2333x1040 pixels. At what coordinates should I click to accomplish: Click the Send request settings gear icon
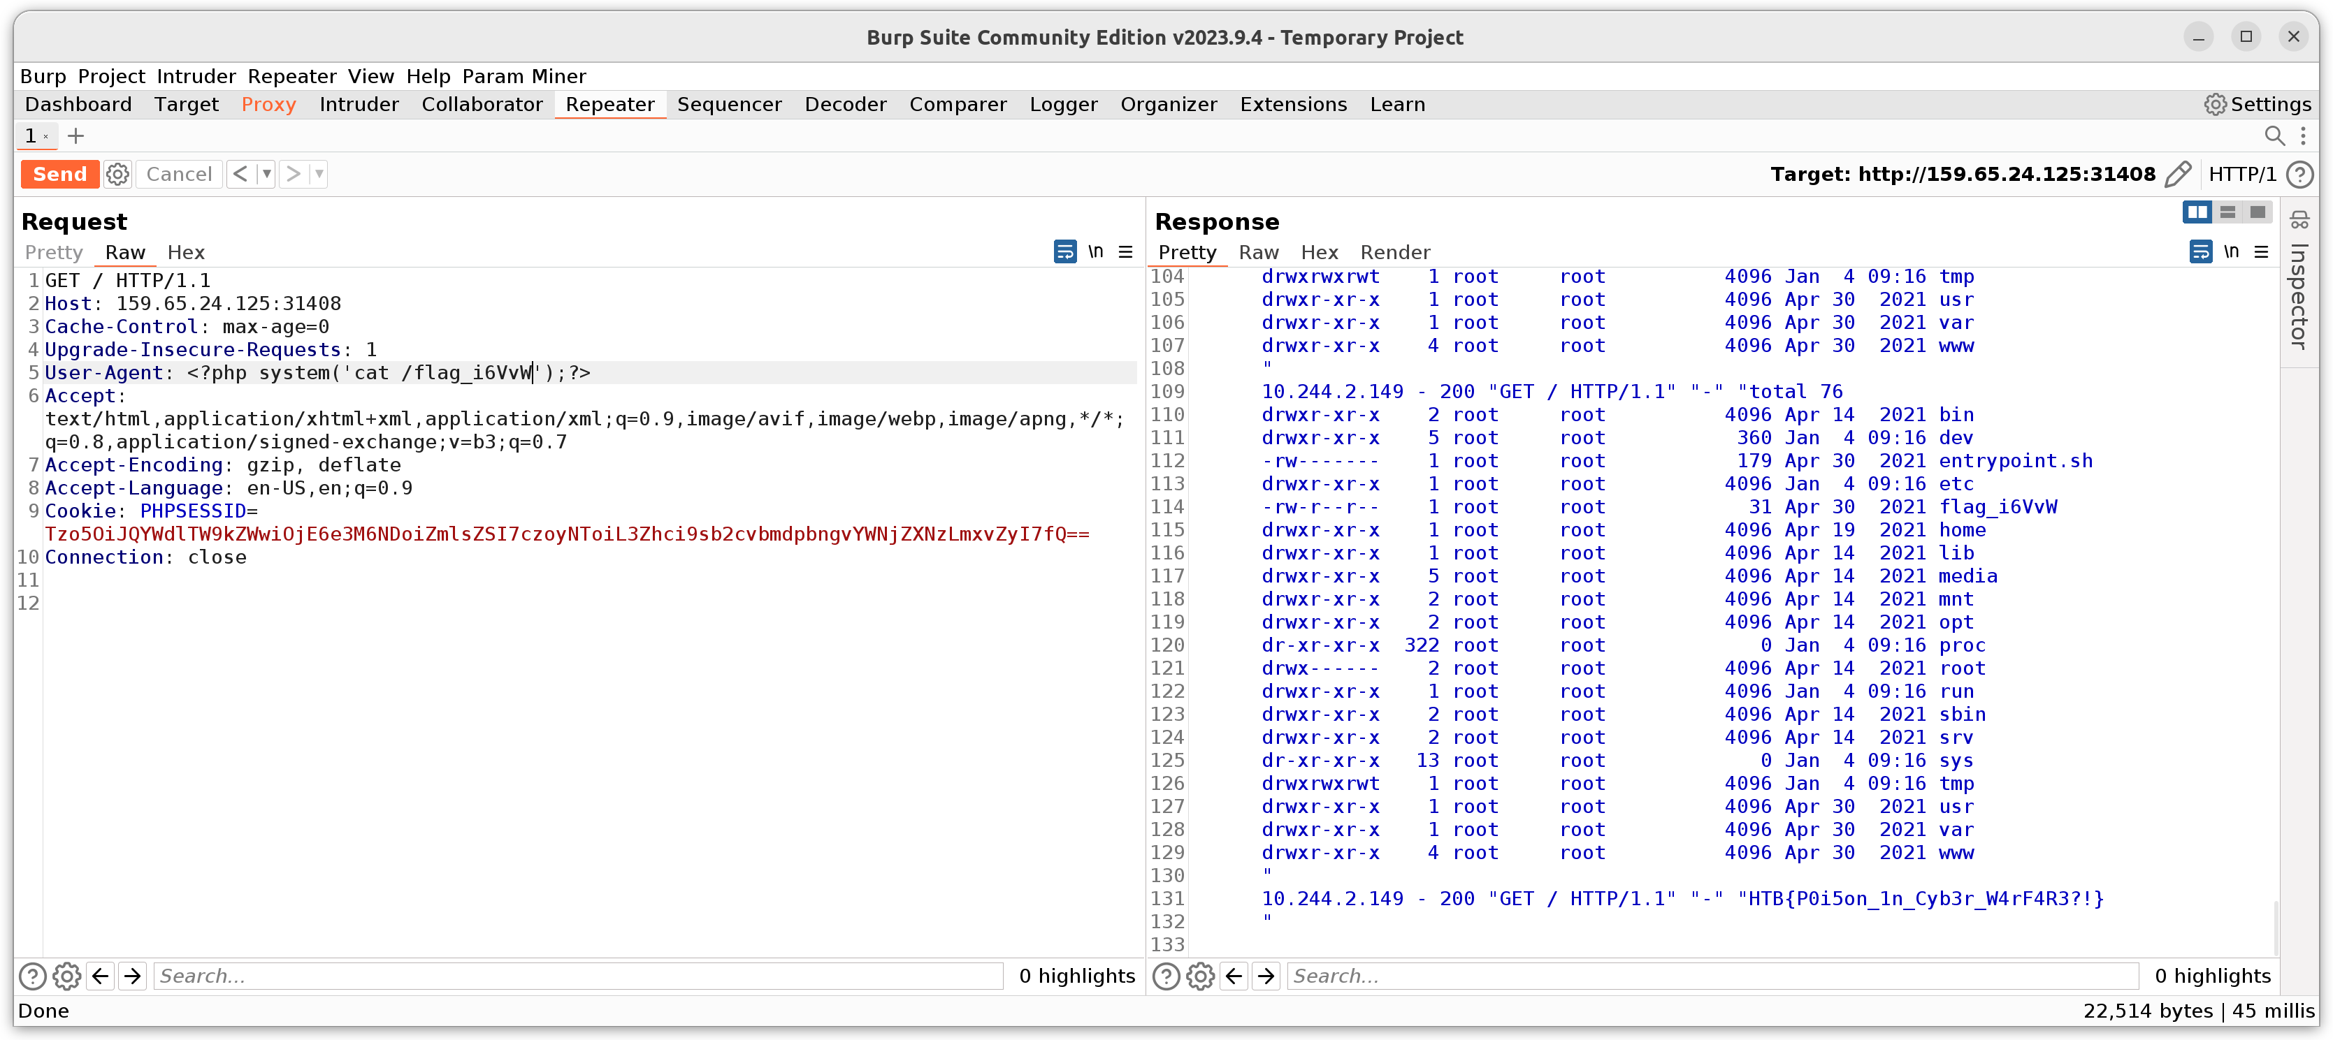(117, 174)
